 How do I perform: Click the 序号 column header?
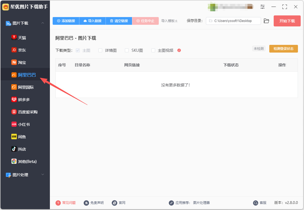click(62, 65)
